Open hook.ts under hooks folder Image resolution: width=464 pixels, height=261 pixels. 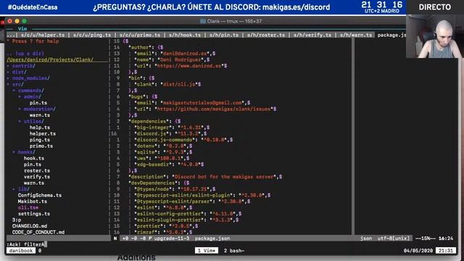pyautogui.click(x=34, y=158)
